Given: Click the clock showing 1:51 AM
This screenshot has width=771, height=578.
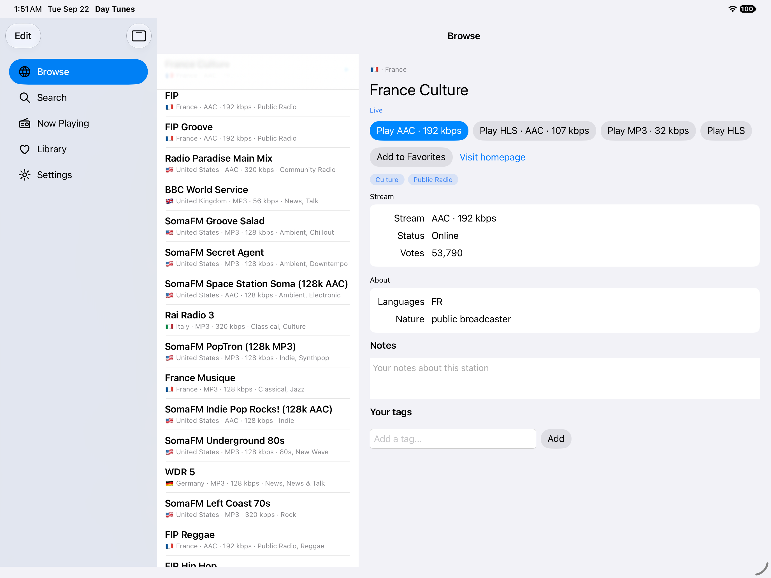Looking at the screenshot, I should pos(28,9).
